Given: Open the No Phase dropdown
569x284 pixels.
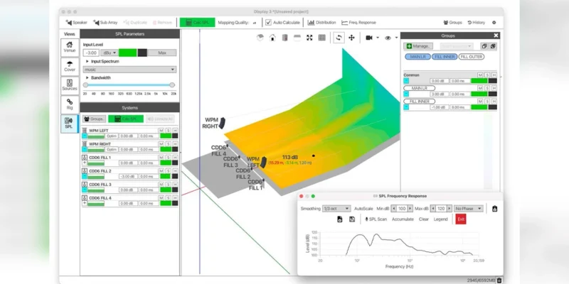Looking at the screenshot, I should 469,209.
